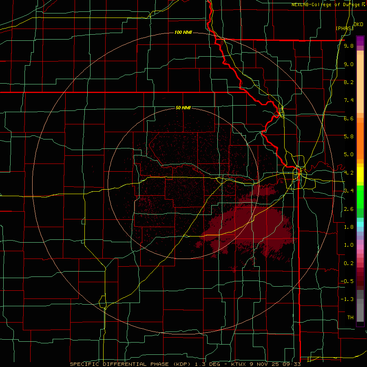367x367 pixels.
Task: Click the 50 NMI range ring label
Action: point(183,108)
